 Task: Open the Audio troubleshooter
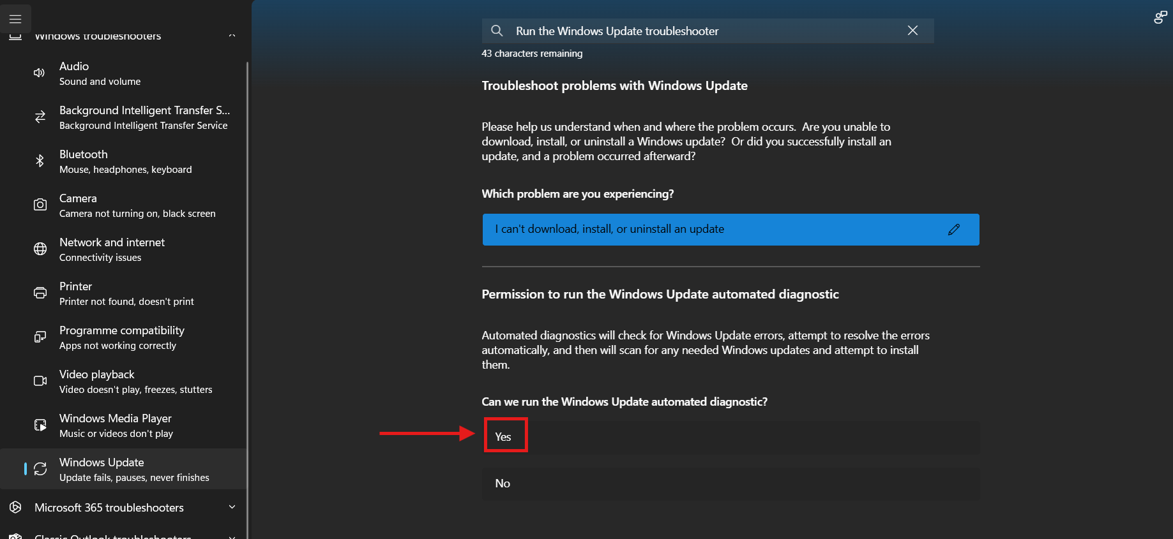coord(123,73)
